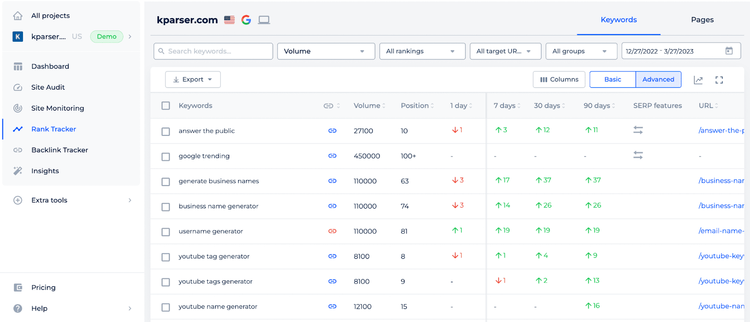Check the youtube tag generator checkbox

click(165, 257)
